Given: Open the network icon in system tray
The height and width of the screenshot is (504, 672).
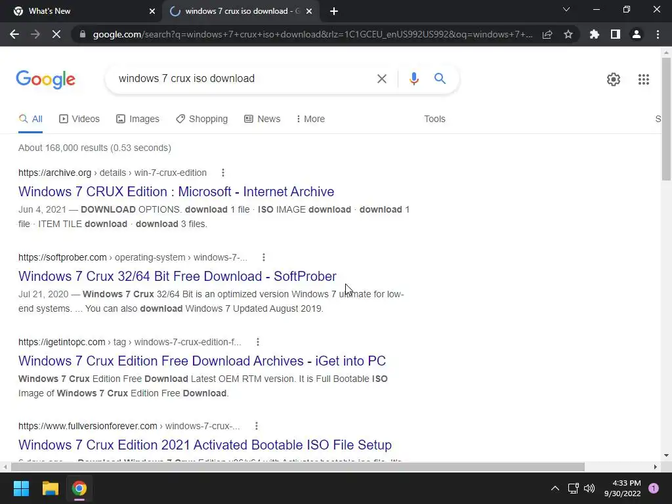Looking at the screenshot, I should pos(573,488).
